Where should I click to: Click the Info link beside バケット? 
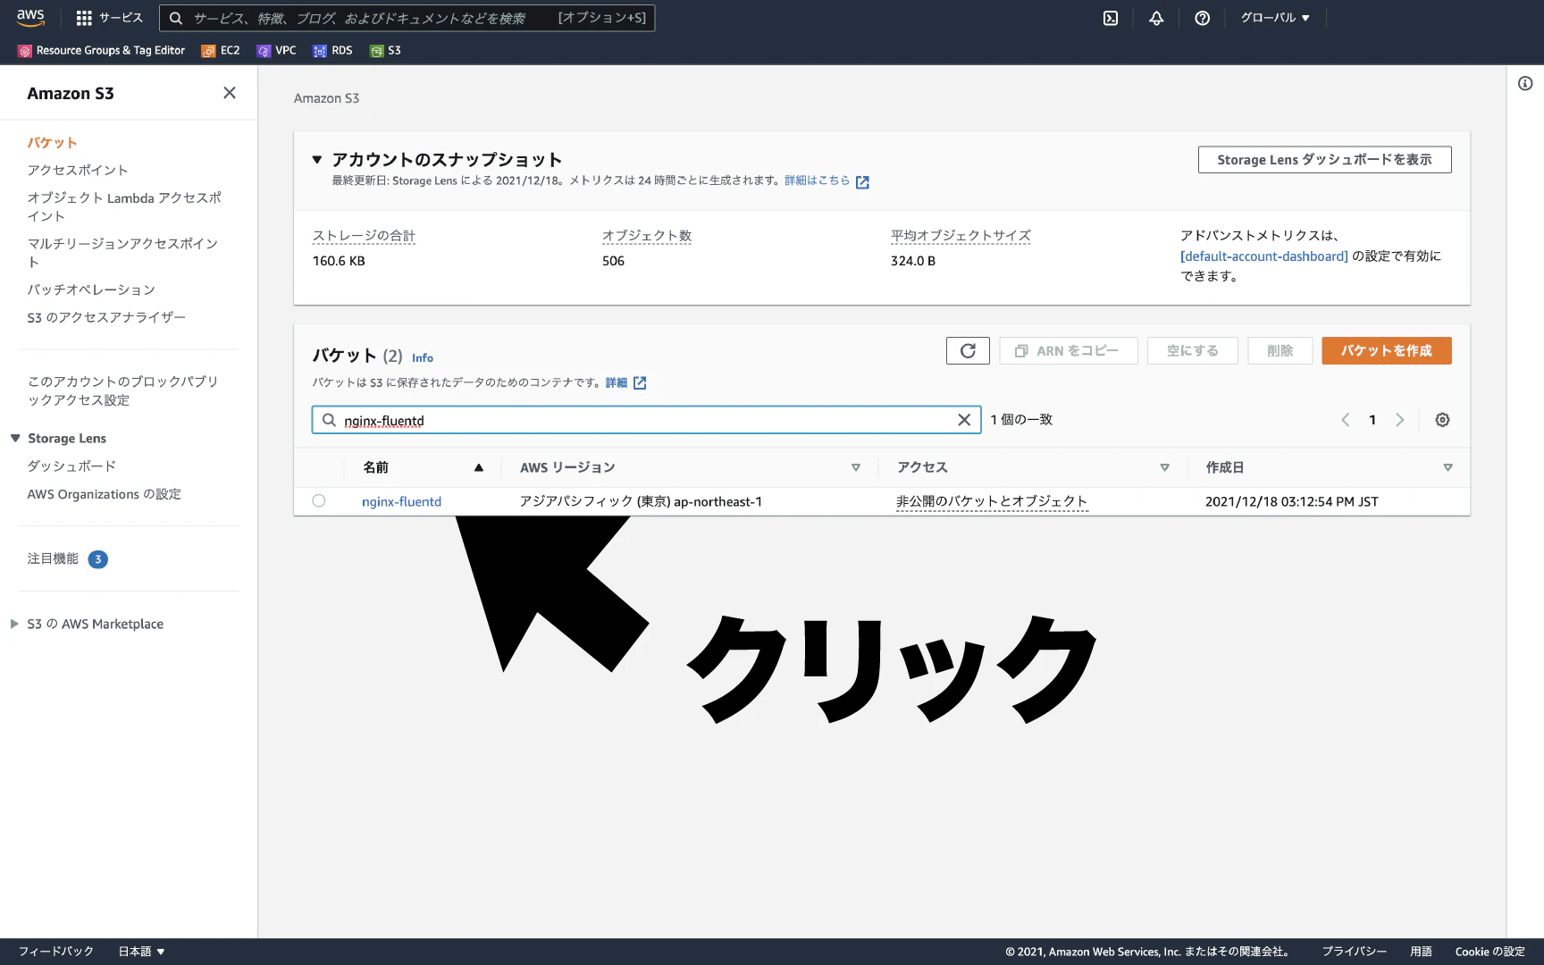point(423,358)
